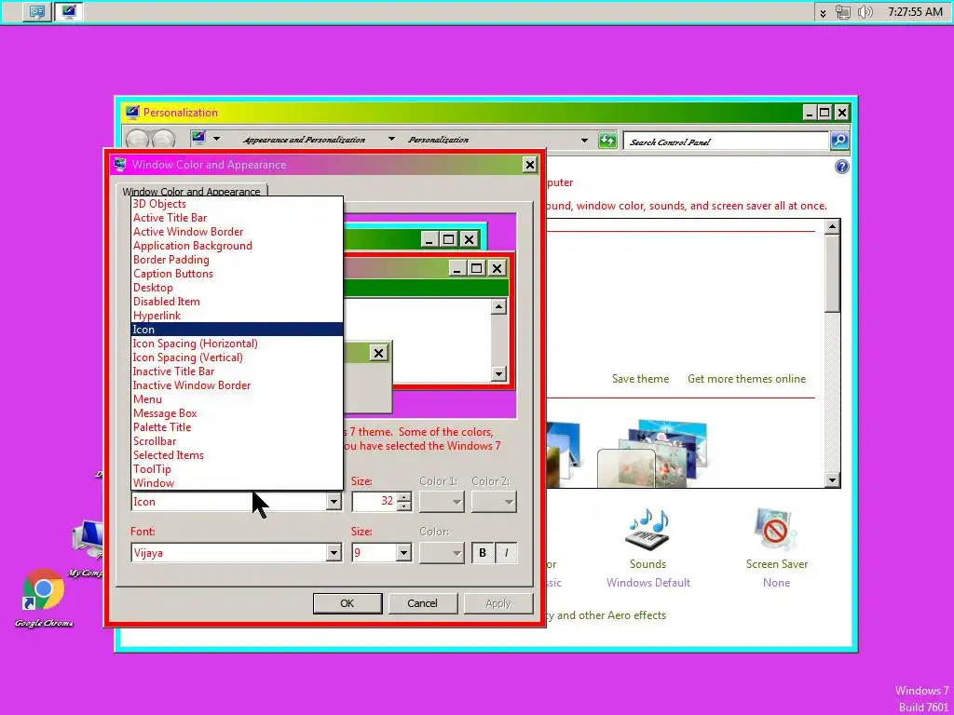This screenshot has height=715, width=954.
Task: Select ToolTip in the list
Action: (238, 469)
